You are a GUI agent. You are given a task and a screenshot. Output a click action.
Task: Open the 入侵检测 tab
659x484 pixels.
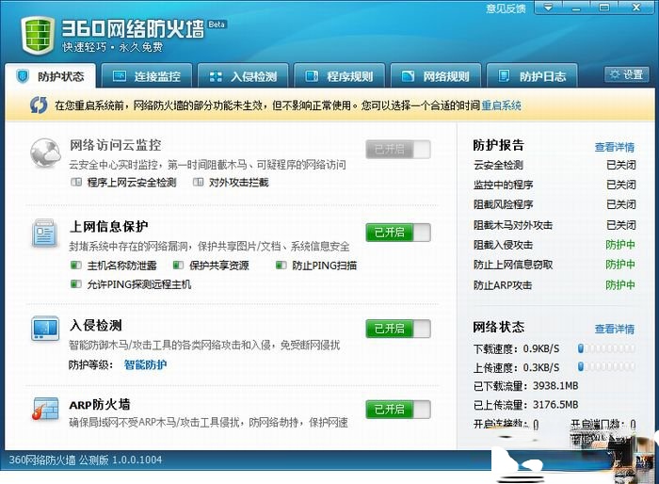[243, 76]
